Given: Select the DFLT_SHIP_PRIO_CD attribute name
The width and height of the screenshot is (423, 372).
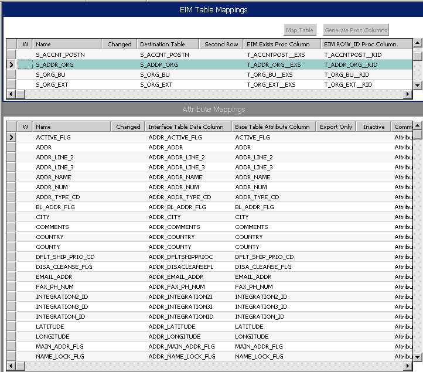Looking at the screenshot, I should click(65, 257).
